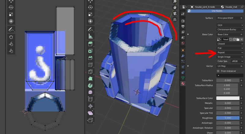Click the Principled BSDF surface shader button
The height and width of the screenshot is (134, 245).
[228, 18]
